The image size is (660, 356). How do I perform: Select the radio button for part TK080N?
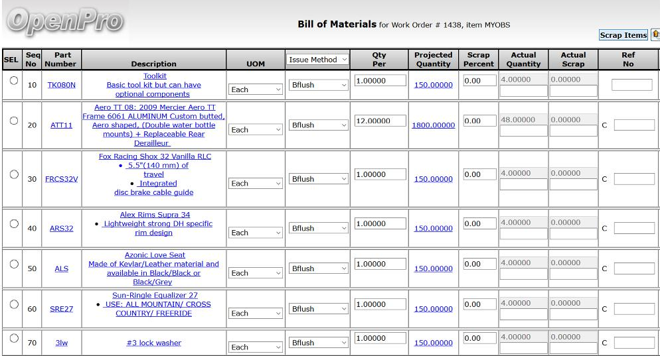click(x=13, y=80)
